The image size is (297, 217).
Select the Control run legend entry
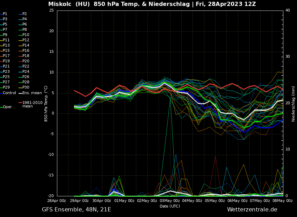pos(9,93)
